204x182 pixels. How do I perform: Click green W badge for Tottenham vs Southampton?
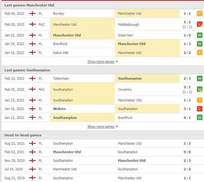[200, 78]
